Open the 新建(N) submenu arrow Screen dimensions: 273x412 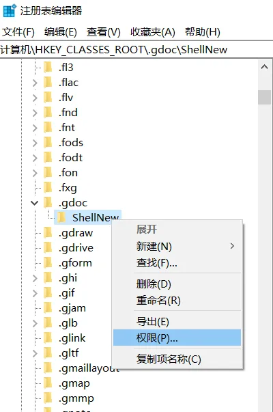tap(232, 246)
